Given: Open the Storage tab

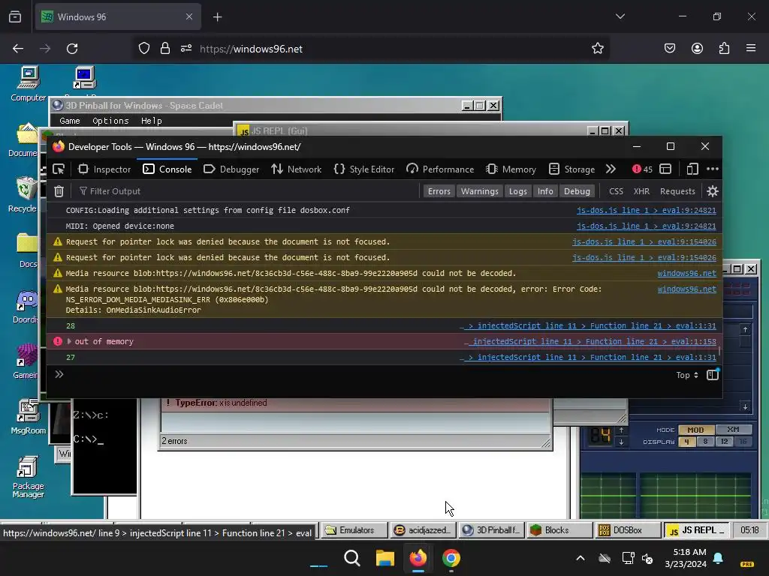Looking at the screenshot, I should point(571,169).
